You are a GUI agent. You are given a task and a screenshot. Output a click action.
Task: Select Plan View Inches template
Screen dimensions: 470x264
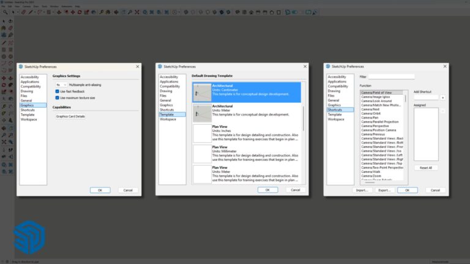coord(247,133)
